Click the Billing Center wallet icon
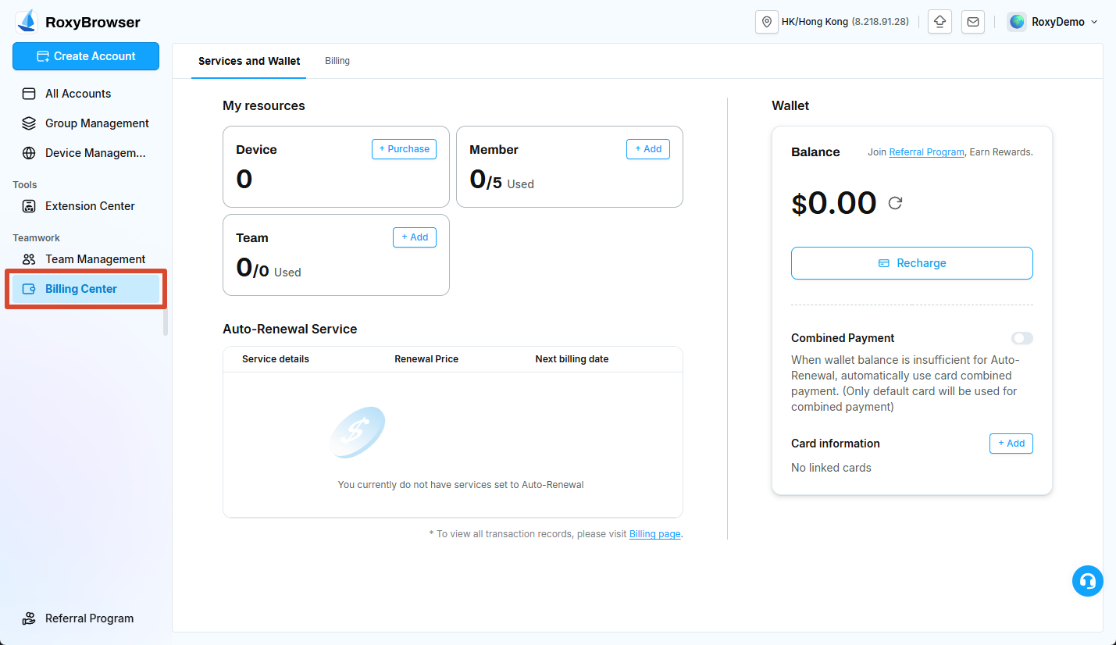1116x645 pixels. pyautogui.click(x=29, y=289)
